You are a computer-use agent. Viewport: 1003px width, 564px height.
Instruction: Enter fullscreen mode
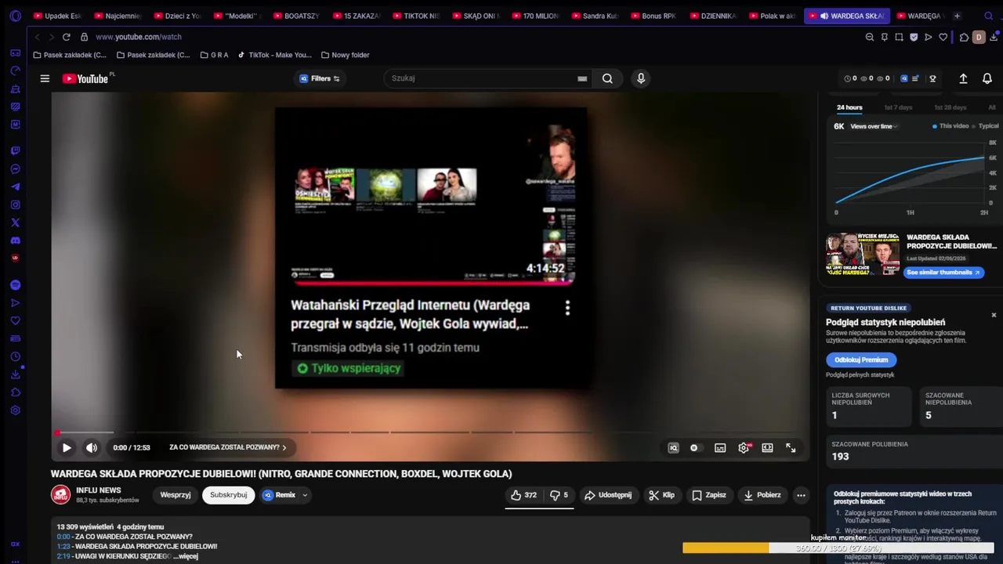791,447
